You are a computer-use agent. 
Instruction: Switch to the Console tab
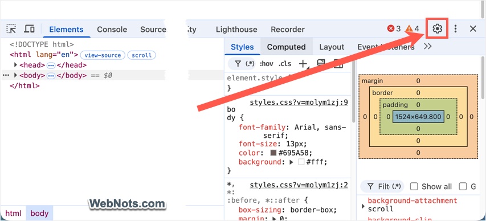(112, 30)
